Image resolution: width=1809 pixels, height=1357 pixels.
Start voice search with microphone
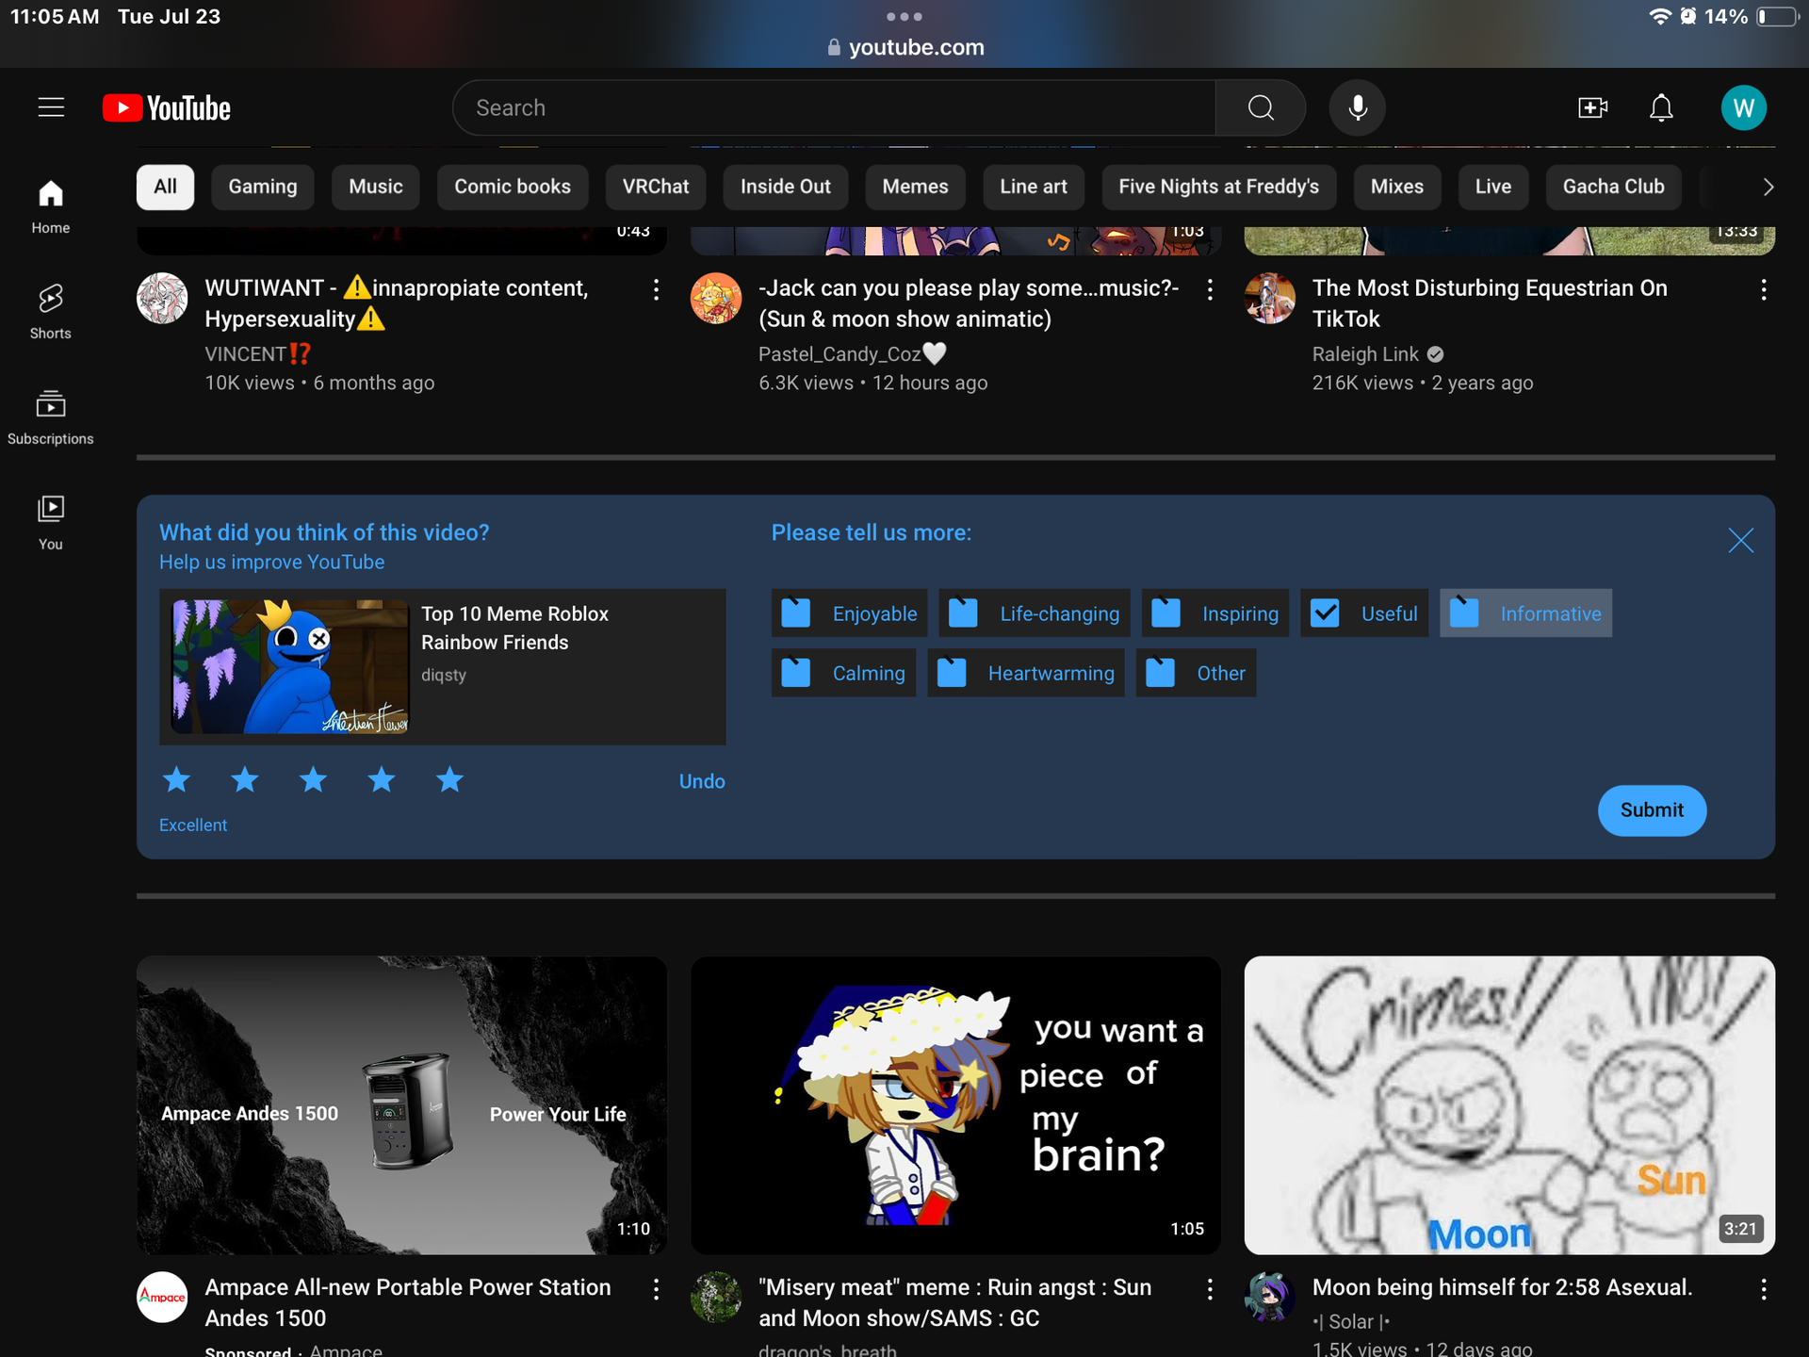point(1357,107)
